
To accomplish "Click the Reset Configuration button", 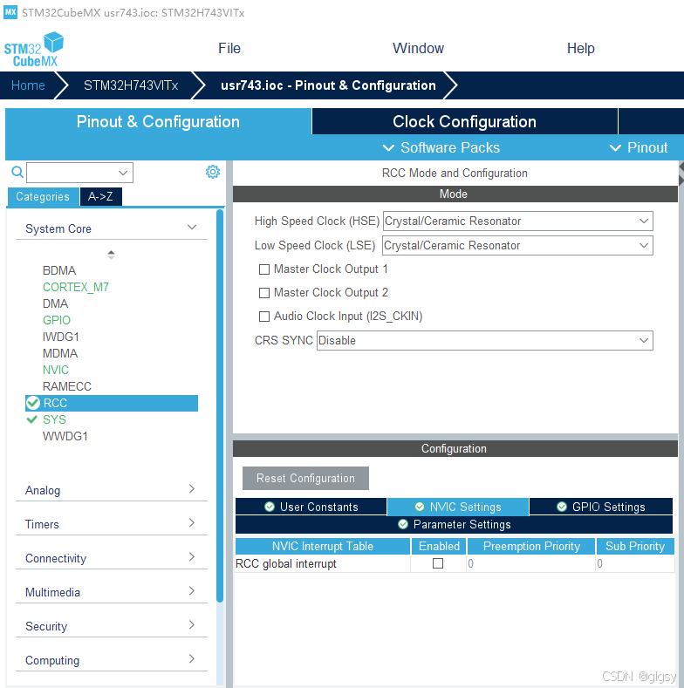I will 305,478.
